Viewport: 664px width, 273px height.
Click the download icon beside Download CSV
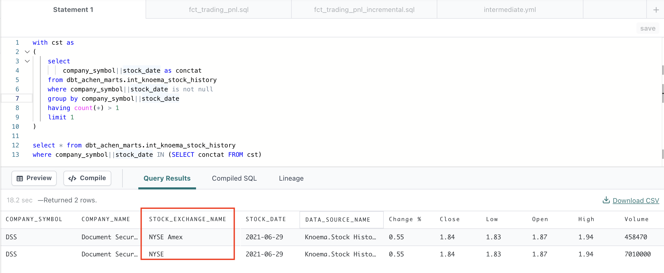606,200
